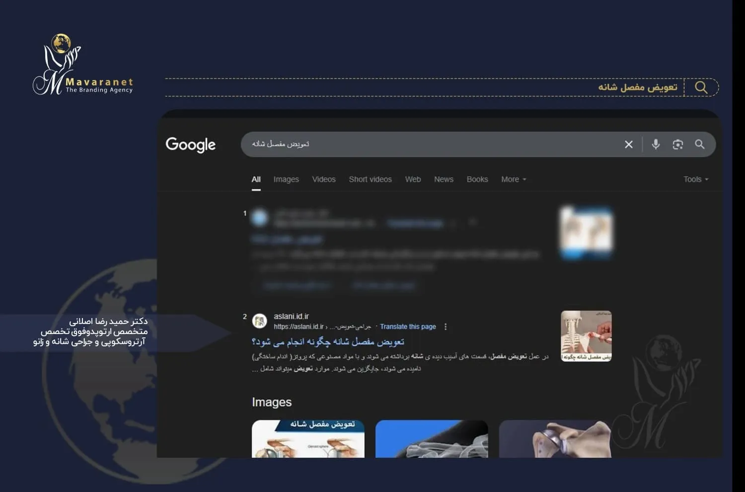The height and width of the screenshot is (492, 745).
Task: Click the Google search input field
Action: [427, 144]
